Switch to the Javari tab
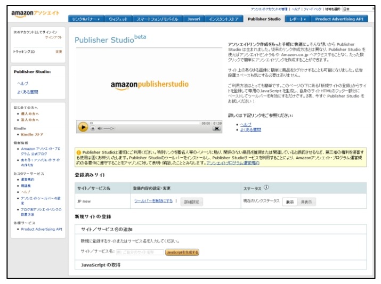 [x=193, y=19]
